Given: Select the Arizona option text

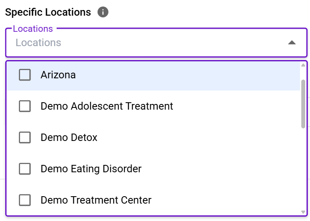Looking at the screenshot, I should click(x=58, y=75).
